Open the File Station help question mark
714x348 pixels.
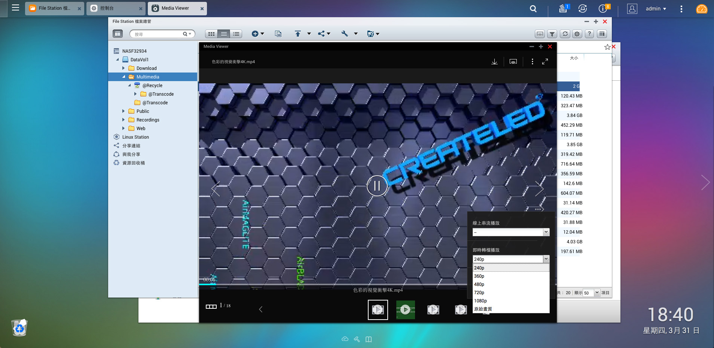point(589,34)
